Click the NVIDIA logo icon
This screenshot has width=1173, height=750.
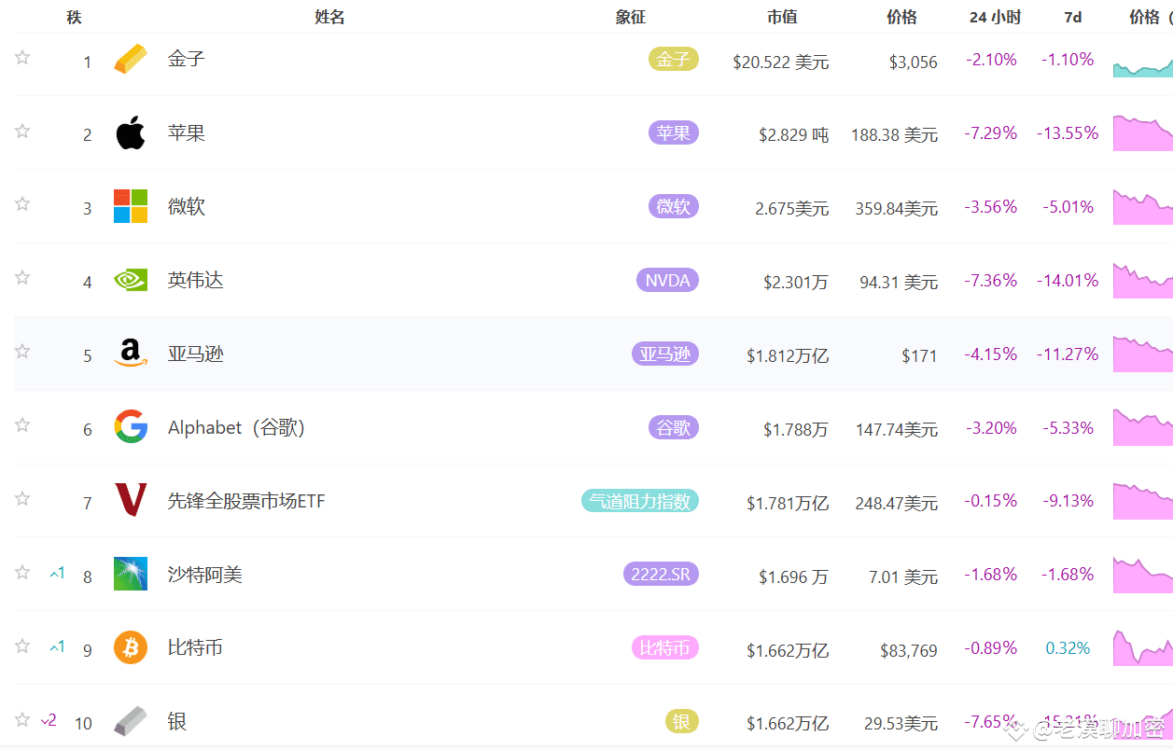[x=131, y=280]
